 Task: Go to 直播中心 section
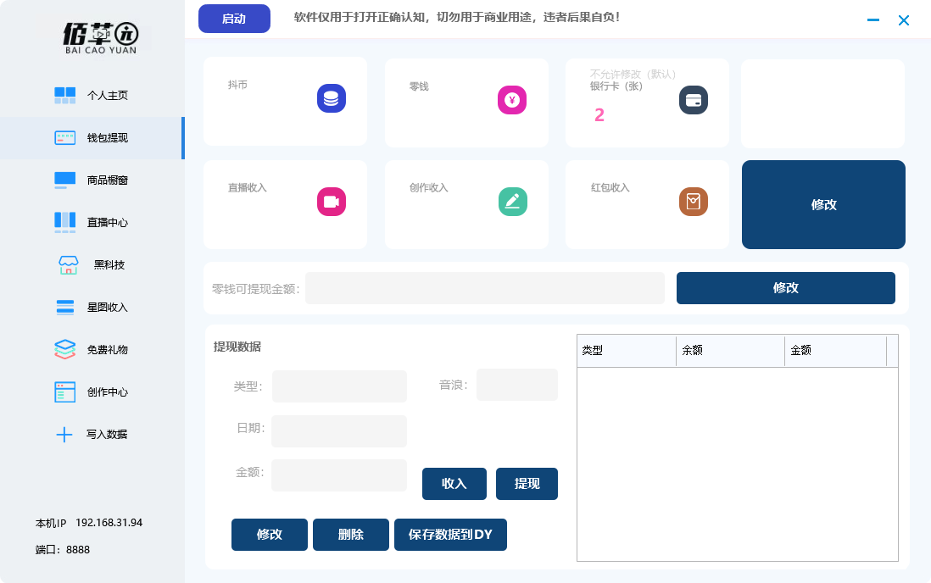pyautogui.click(x=92, y=222)
